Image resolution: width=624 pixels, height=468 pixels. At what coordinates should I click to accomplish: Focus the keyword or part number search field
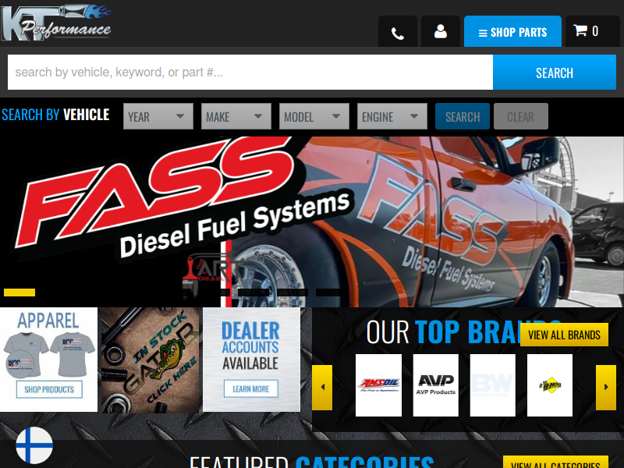coord(250,73)
